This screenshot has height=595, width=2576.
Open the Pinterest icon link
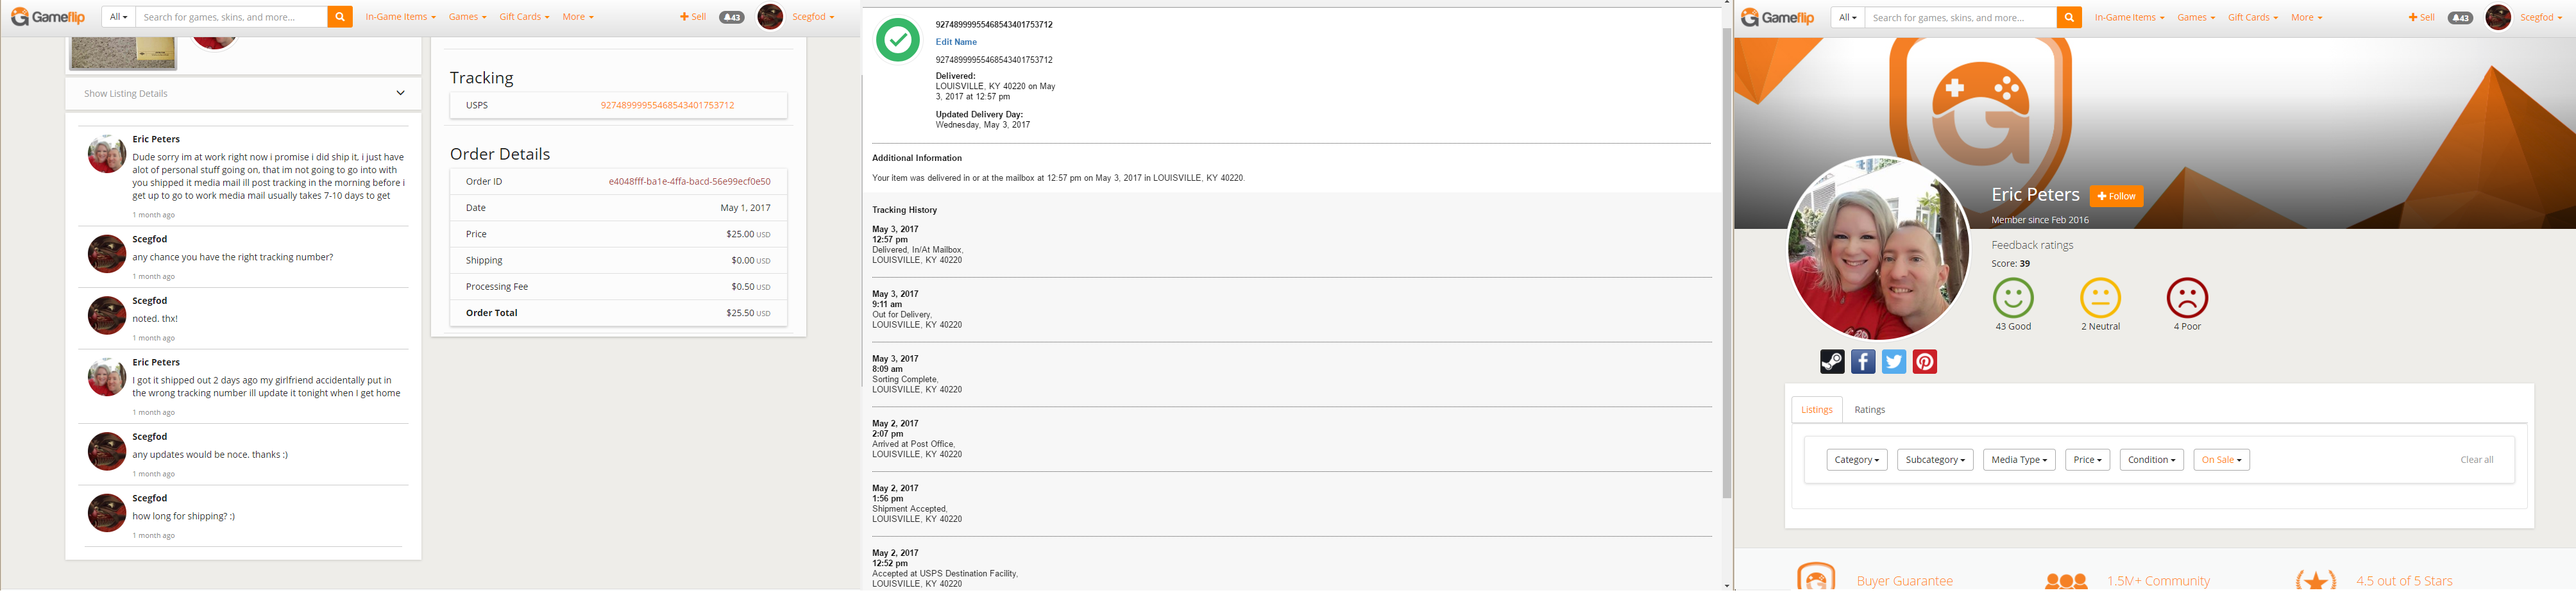click(x=1924, y=362)
